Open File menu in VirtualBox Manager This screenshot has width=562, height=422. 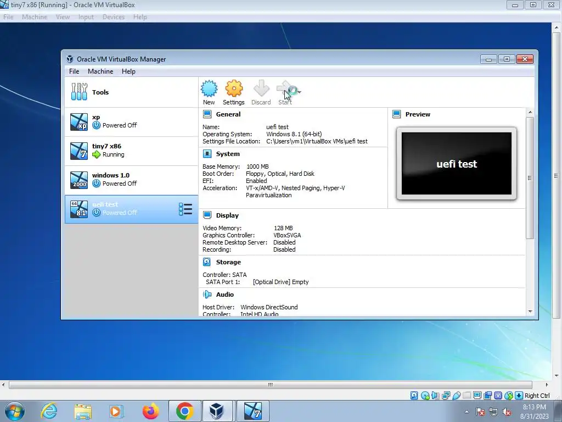pos(74,71)
